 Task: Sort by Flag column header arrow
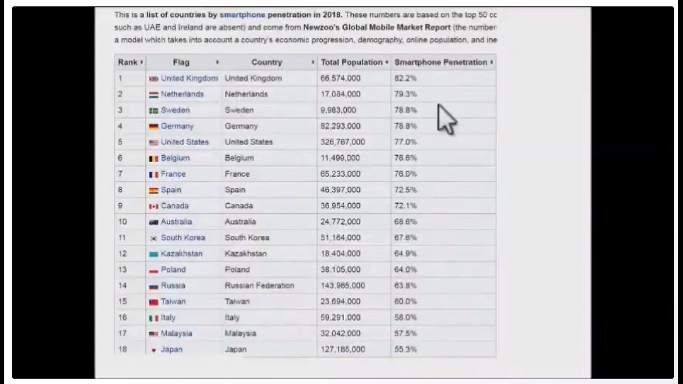(217, 62)
